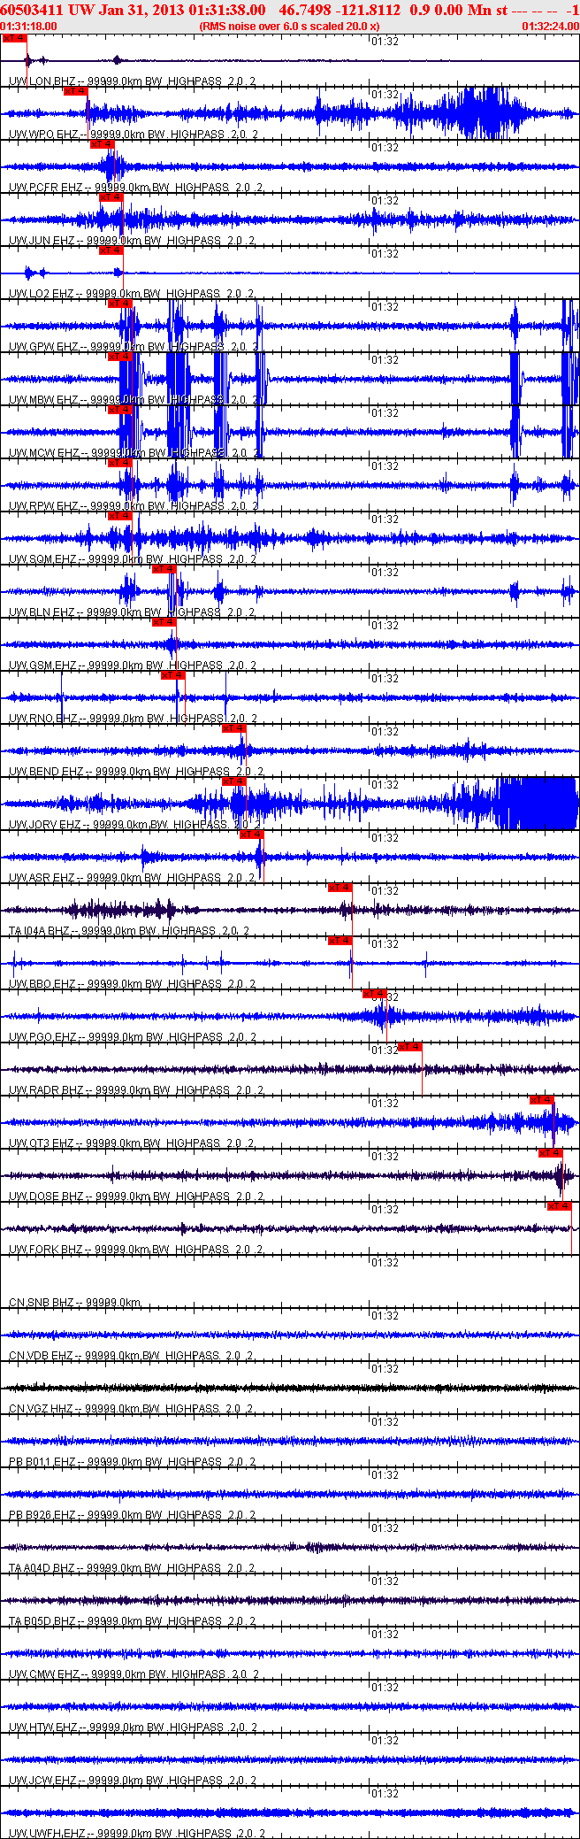
Task: Click the red pick flag on RNO trace
Action: point(173,675)
